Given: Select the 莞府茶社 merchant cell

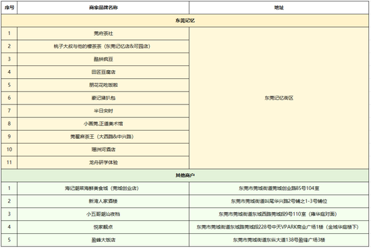Looking at the screenshot, I should click(103, 34).
